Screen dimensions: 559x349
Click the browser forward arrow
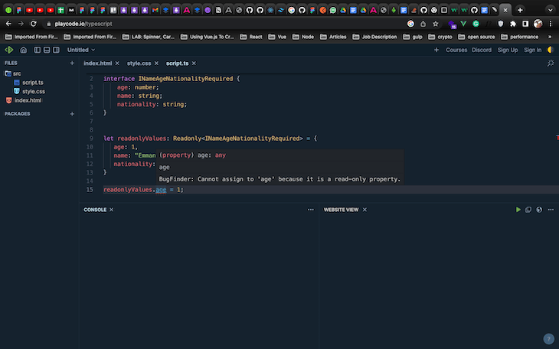click(21, 24)
